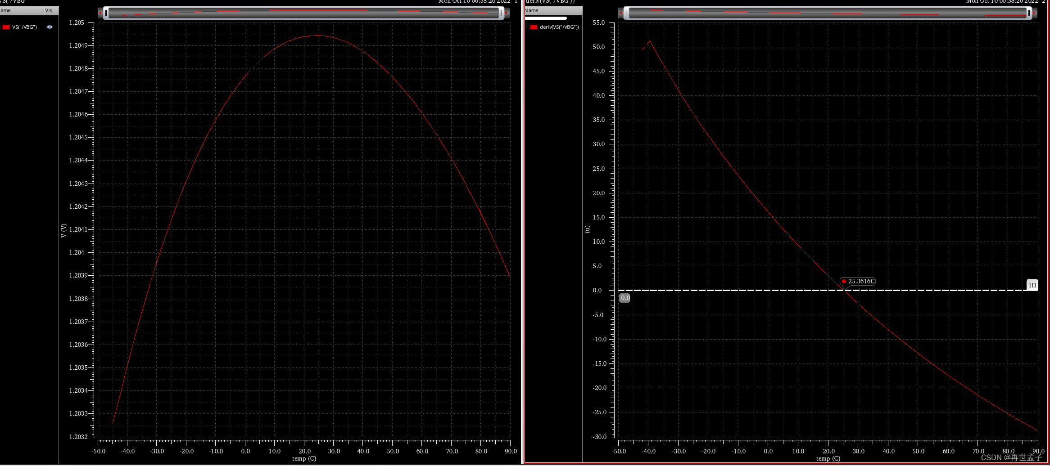Viewport: 1050px width, 466px height.
Task: Click right arrow of right plot's zoom strip
Action: (x=1034, y=13)
